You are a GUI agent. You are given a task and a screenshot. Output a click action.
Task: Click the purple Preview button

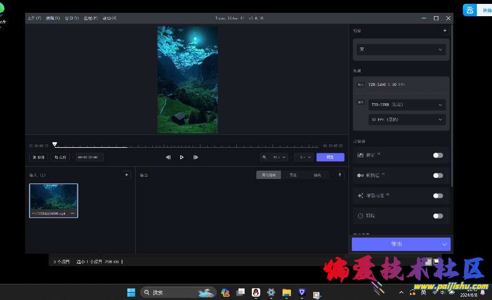point(330,157)
